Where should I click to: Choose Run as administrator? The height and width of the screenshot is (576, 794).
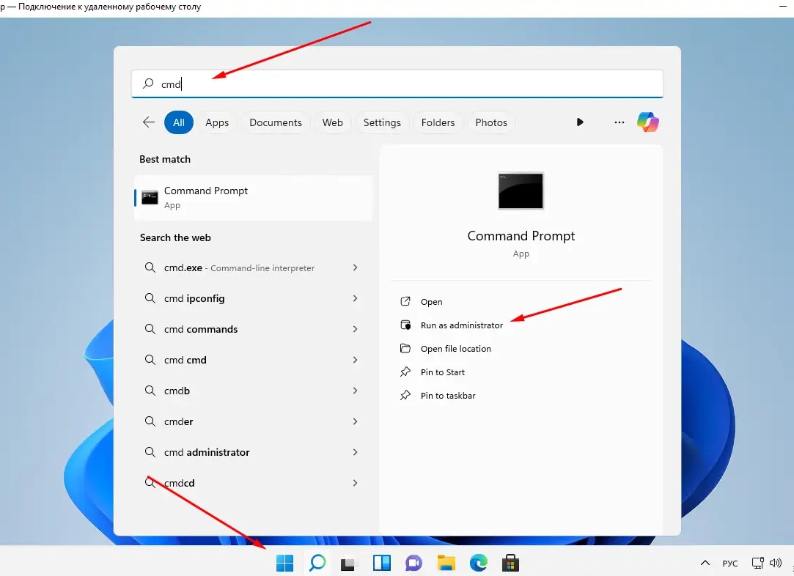coord(462,325)
